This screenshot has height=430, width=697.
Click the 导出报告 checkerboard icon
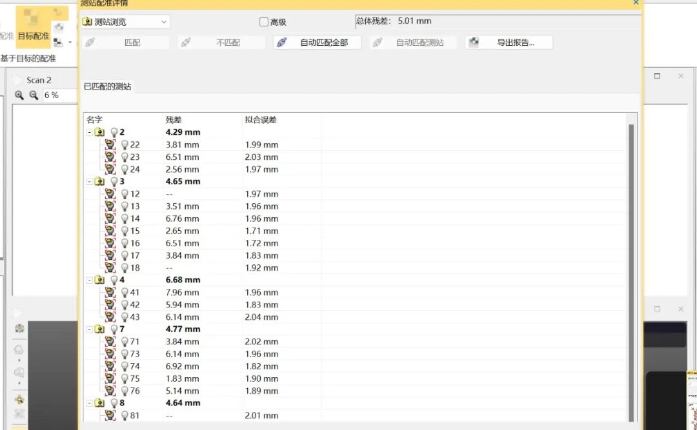click(x=474, y=43)
